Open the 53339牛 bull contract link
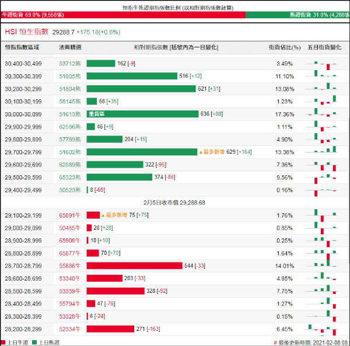The height and width of the screenshot is (346, 350). point(70,291)
